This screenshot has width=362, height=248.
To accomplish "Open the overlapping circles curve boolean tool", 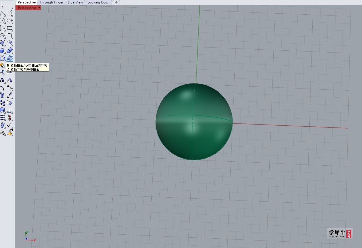I will pyautogui.click(x=2, y=80).
